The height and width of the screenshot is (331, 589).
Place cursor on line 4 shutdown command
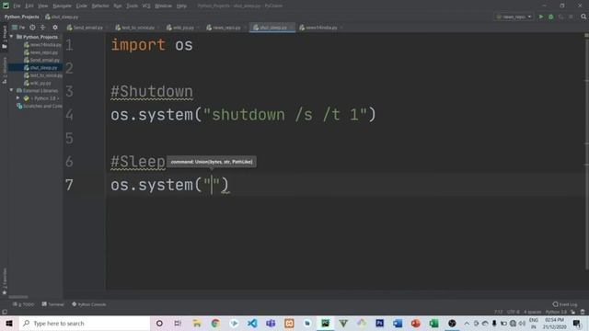coord(243,115)
